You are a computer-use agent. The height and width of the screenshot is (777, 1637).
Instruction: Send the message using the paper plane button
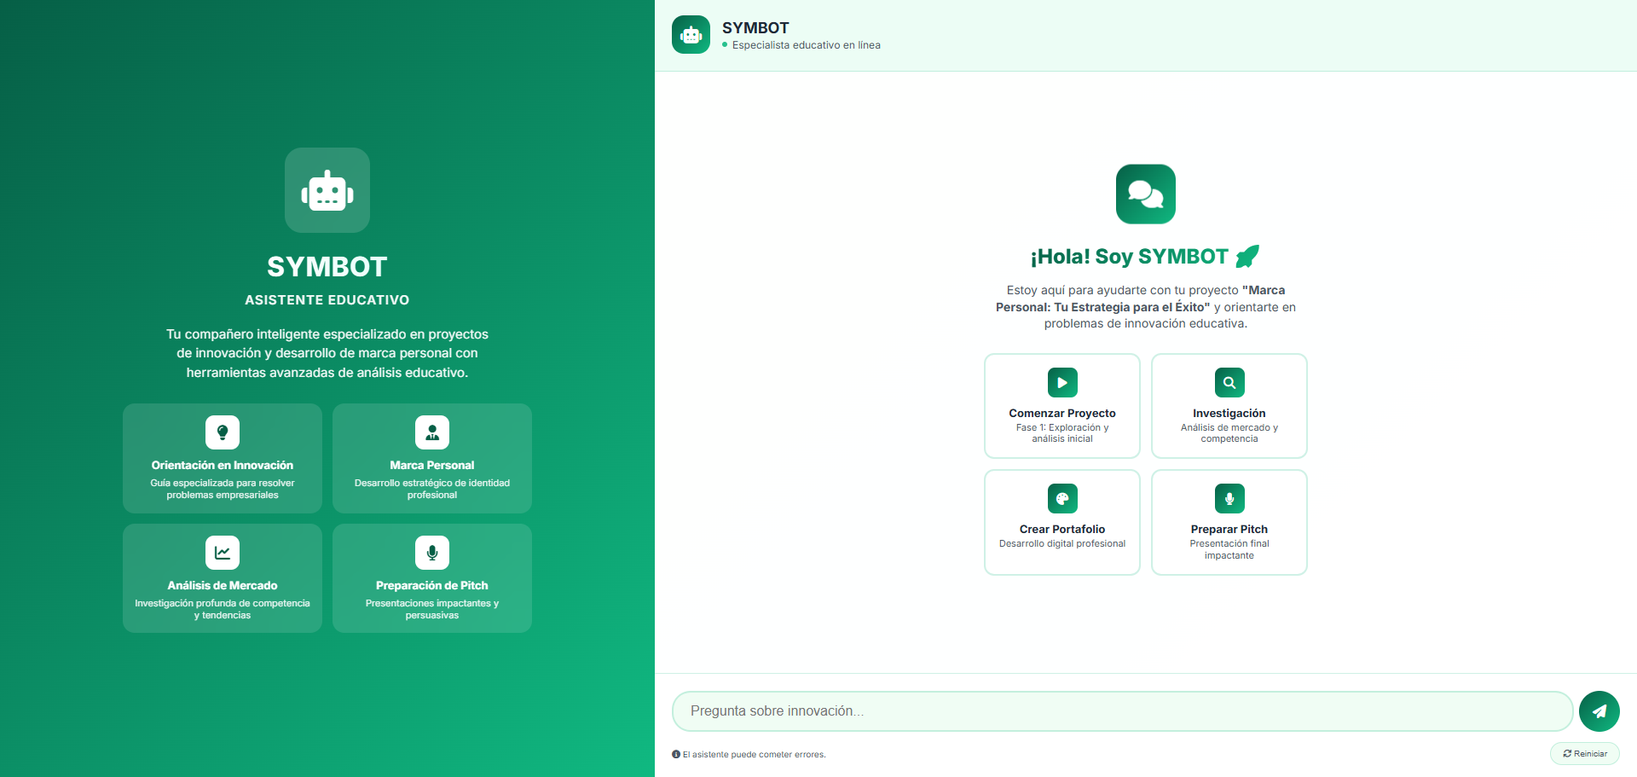[x=1599, y=710]
